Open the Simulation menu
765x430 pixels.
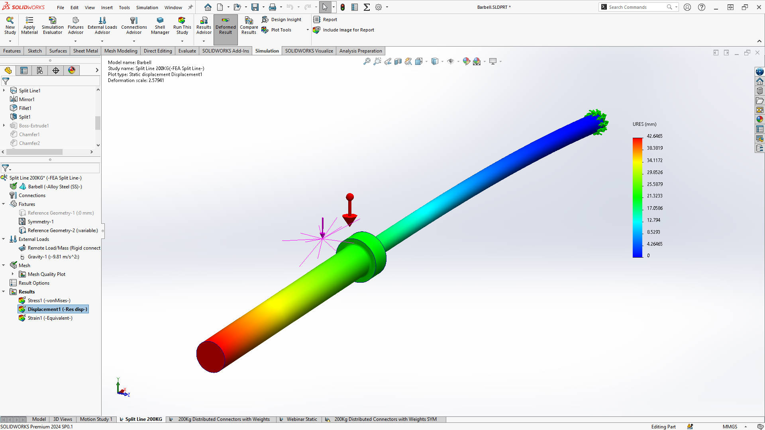click(147, 7)
